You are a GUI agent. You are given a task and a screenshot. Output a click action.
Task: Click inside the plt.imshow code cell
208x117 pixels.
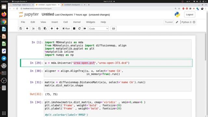click(x=118, y=108)
